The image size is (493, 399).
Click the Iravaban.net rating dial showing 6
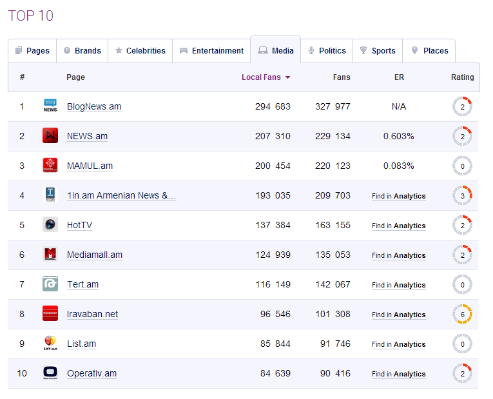pos(462,314)
